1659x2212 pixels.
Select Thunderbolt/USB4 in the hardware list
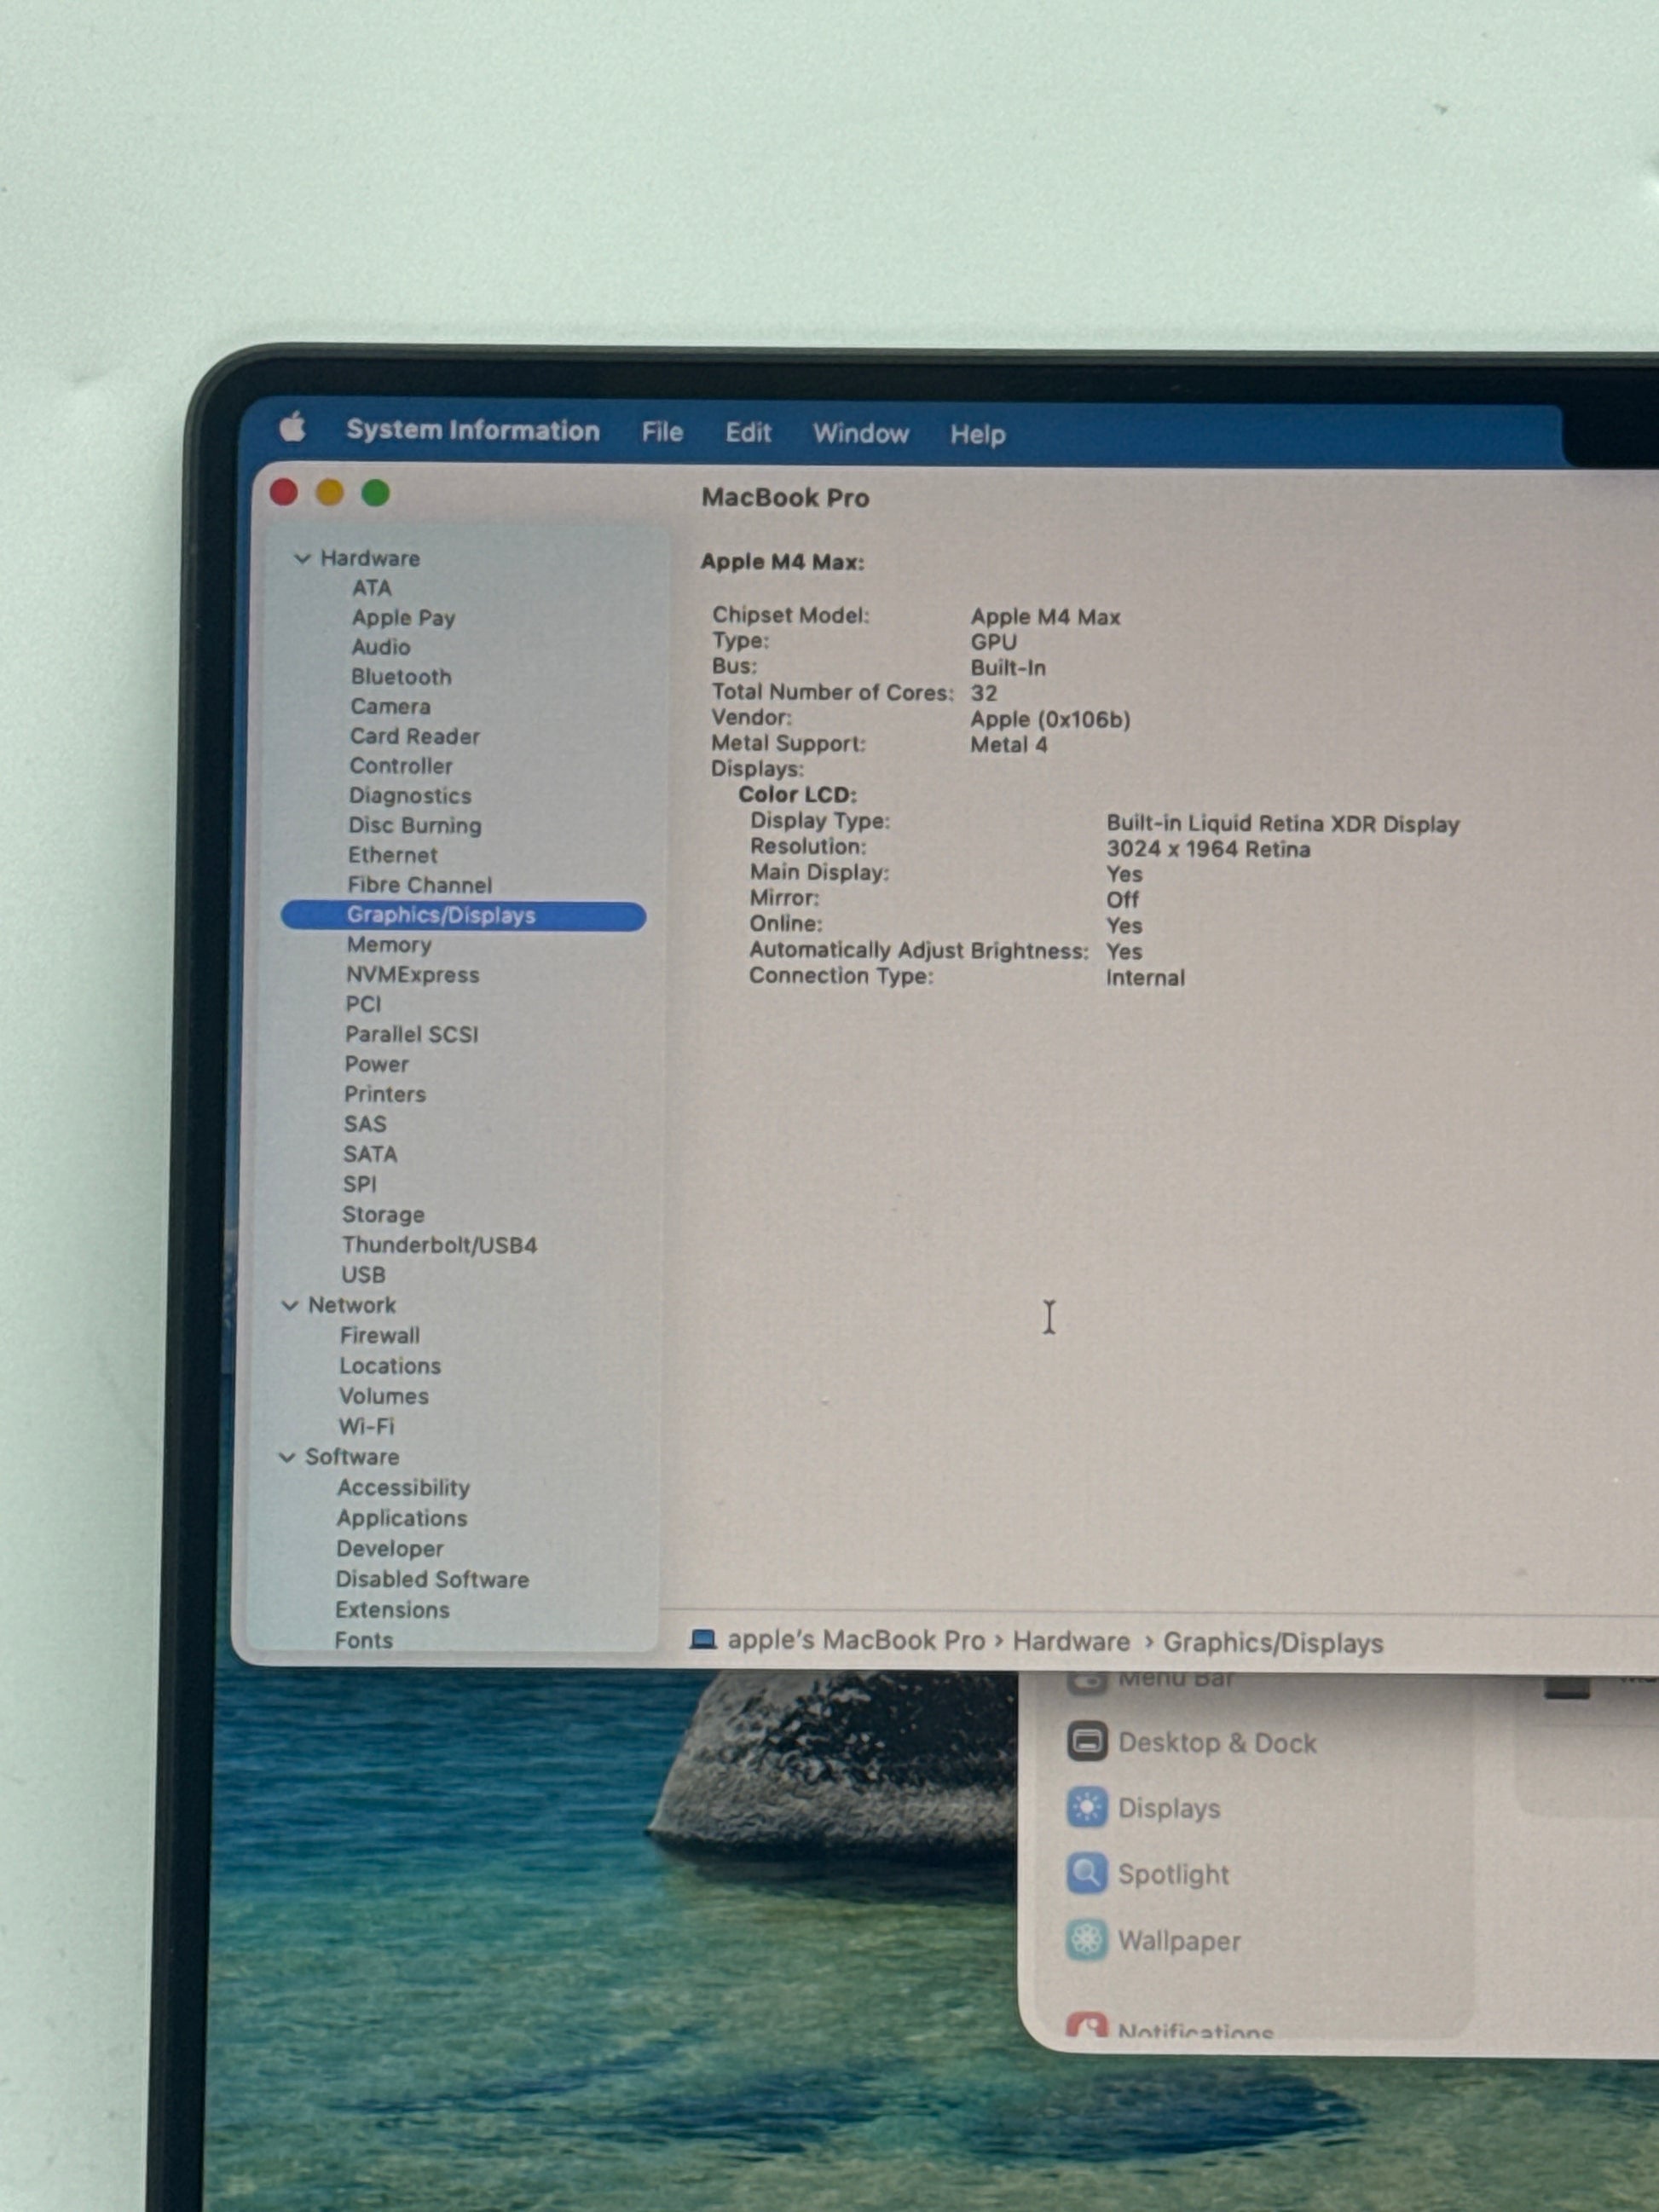(439, 1245)
